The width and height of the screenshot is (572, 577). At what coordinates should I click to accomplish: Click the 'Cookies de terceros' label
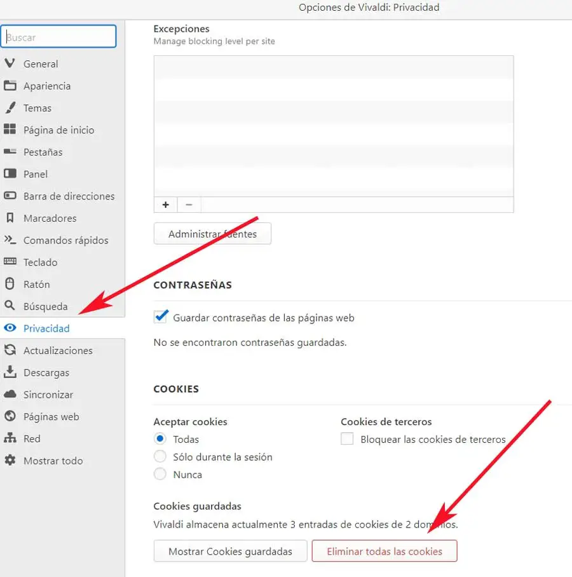386,422
